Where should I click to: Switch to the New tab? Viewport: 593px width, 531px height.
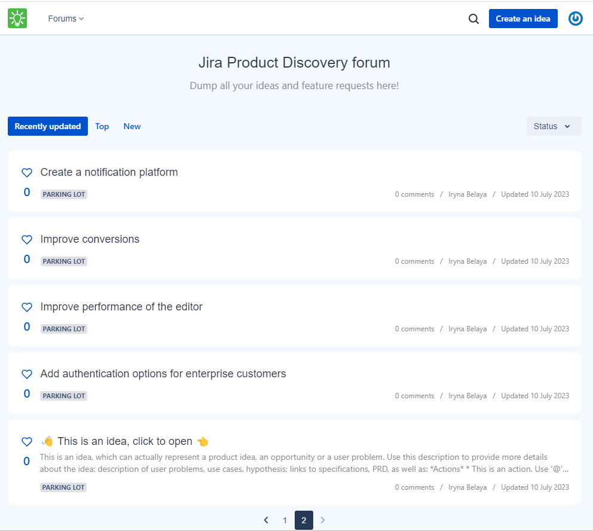(132, 126)
